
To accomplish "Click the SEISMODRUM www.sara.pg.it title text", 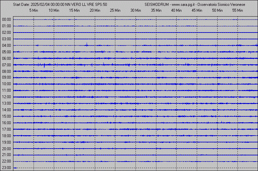I will [195, 5].
